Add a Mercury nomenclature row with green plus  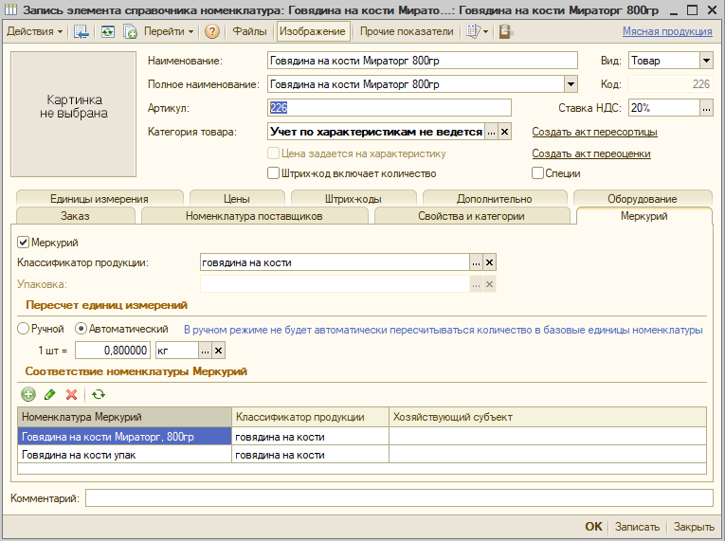pyautogui.click(x=28, y=394)
